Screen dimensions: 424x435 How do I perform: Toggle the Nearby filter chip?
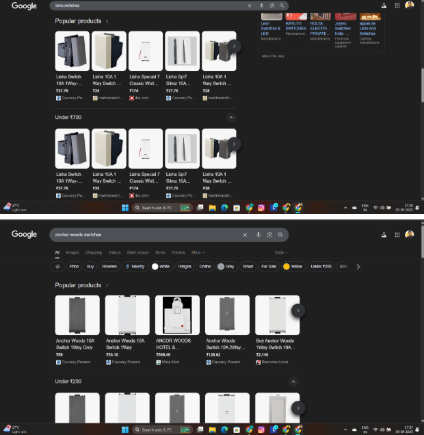135,267
